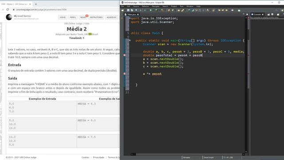Click the New file icon in Eclipse toolbar

[122, 10]
